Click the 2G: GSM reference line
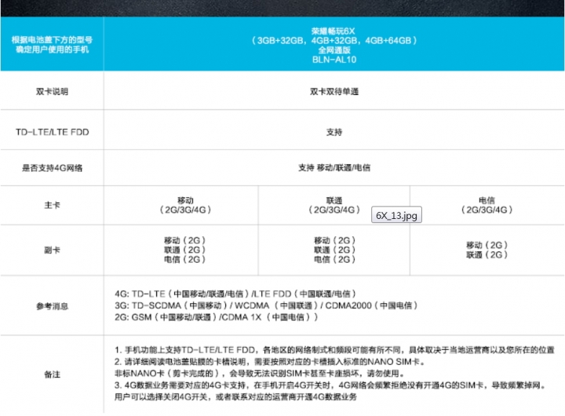 (217, 317)
